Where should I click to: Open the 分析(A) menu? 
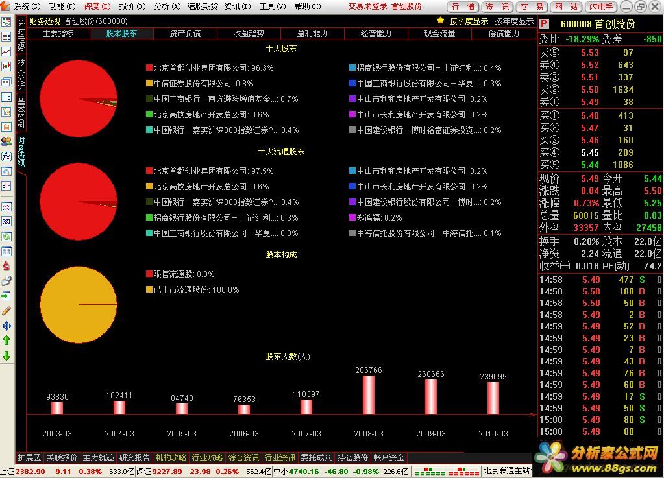pos(167,6)
